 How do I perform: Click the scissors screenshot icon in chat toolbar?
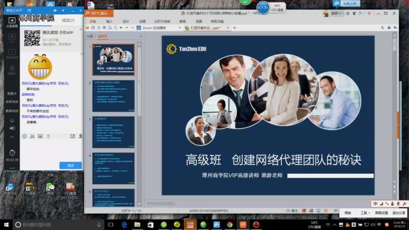pyautogui.click(x=32, y=136)
